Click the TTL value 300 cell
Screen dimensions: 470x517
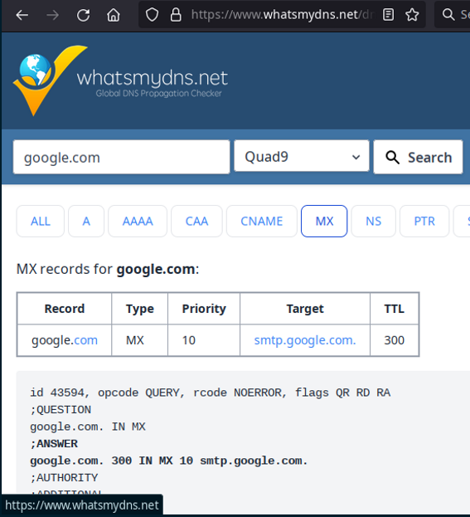click(395, 340)
